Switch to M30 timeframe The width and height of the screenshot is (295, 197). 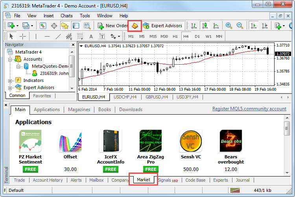(164, 36)
